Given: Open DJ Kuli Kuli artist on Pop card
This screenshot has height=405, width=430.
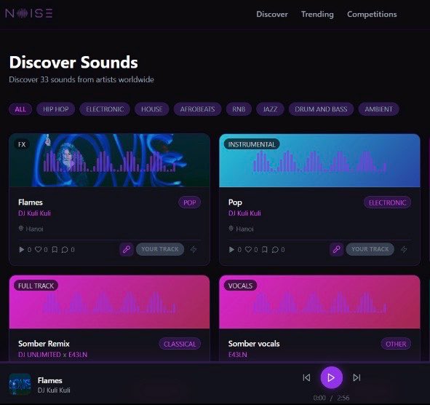Looking at the screenshot, I should click(244, 213).
